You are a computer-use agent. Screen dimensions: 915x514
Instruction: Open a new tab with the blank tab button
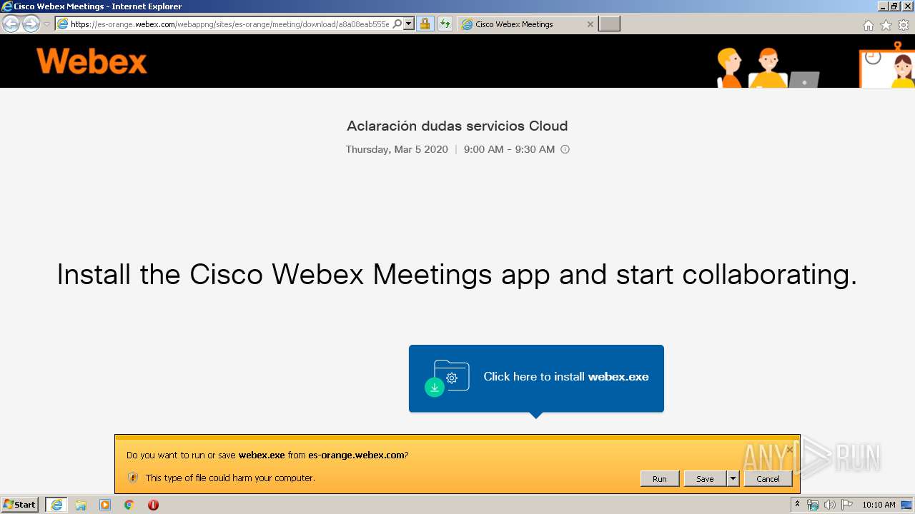pyautogui.click(x=609, y=24)
